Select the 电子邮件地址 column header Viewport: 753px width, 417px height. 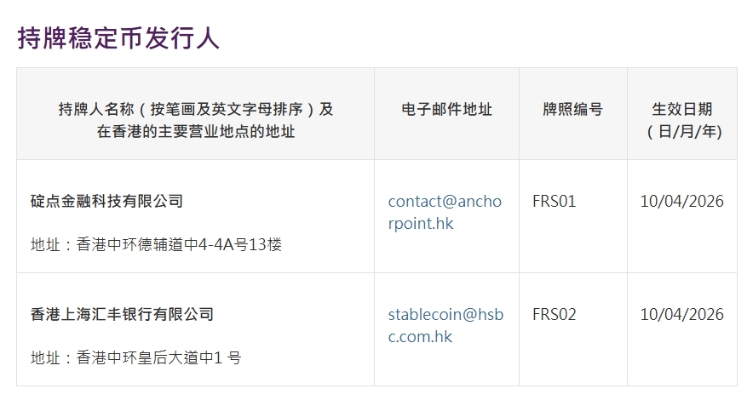pos(446,109)
